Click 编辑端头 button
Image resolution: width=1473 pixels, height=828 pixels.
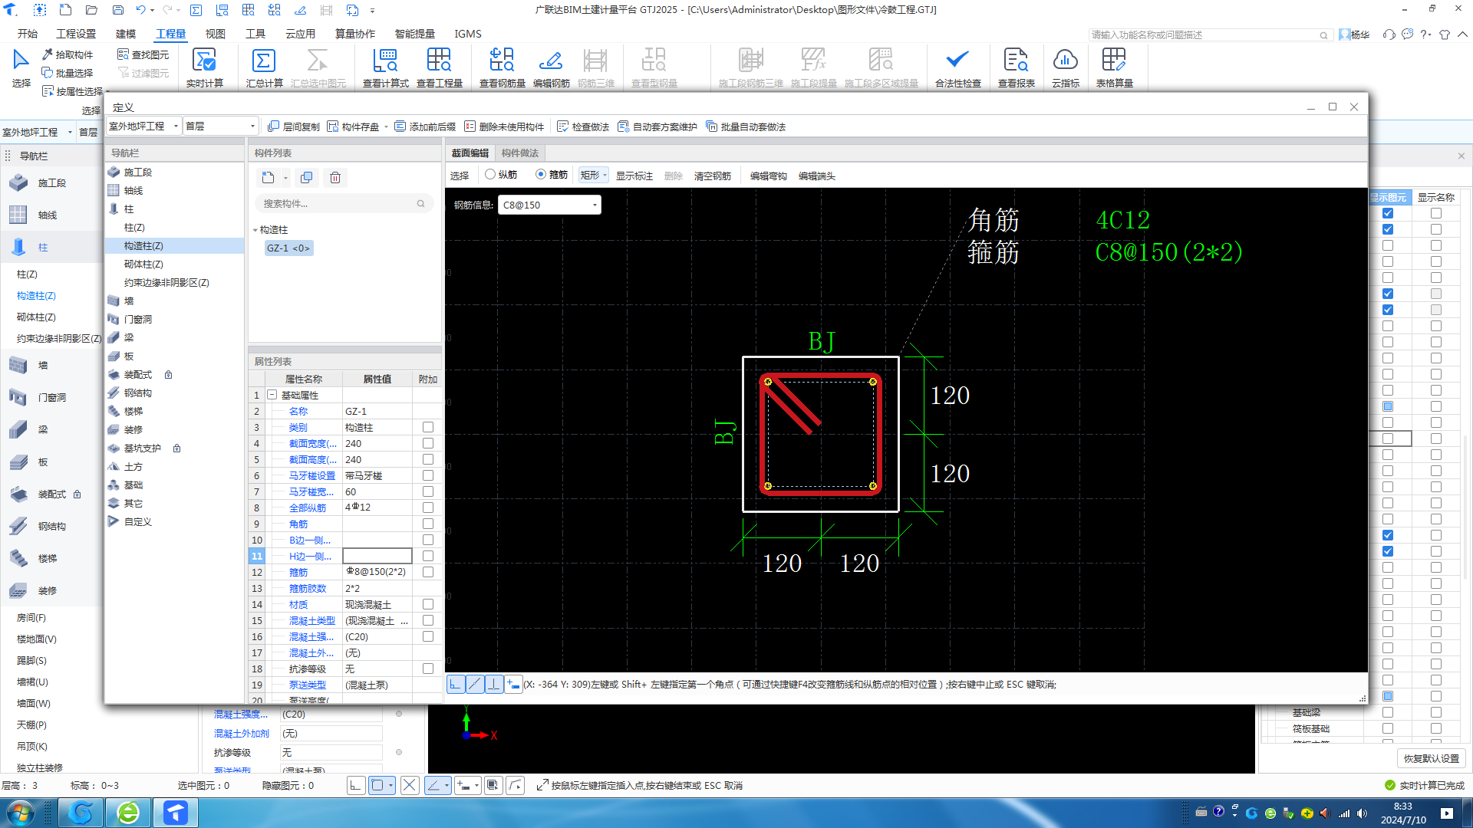tap(817, 176)
